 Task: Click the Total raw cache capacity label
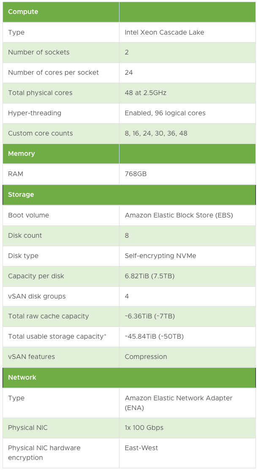click(48, 316)
